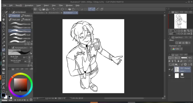The width and height of the screenshot is (193, 103).
Task: Open the palette color dropdown in Layer panel
Action: pyautogui.click(x=171, y=58)
